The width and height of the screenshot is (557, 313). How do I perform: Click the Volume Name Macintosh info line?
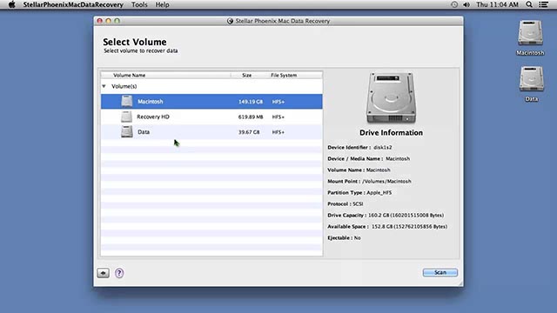tap(359, 170)
